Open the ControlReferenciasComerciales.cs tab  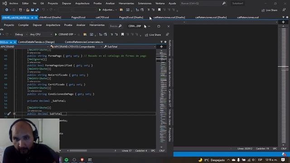84,42
